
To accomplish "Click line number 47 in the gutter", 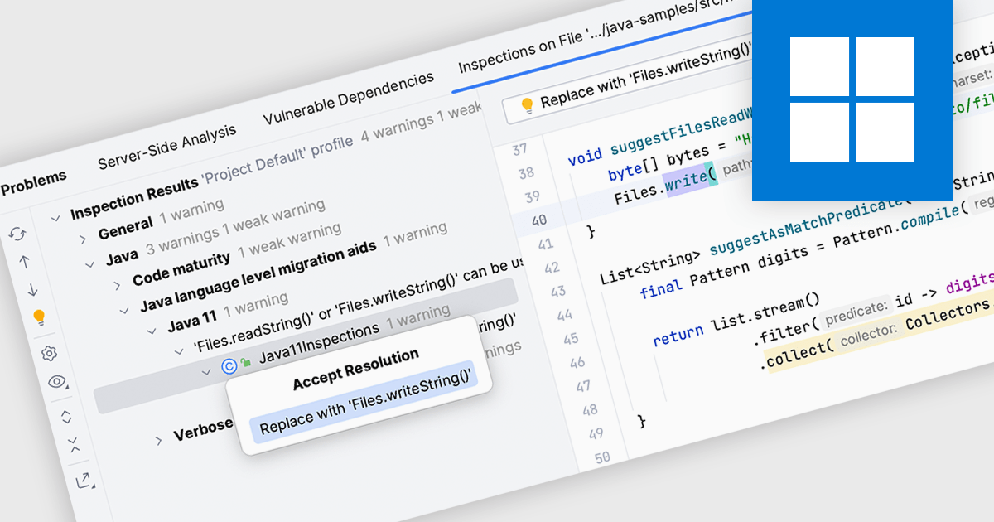I will click(585, 386).
